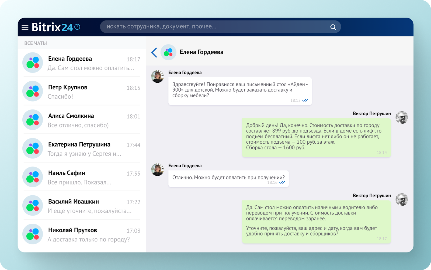Open the Алиса Смолкина chat
Screen dimensions: 431x270
[x=82, y=120]
